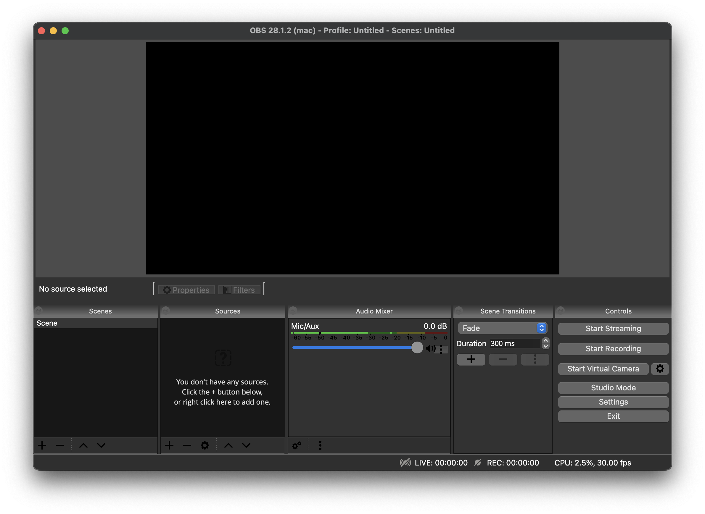Open the Fade transition dropdown
Image resolution: width=705 pixels, height=514 pixels.
tap(502, 328)
